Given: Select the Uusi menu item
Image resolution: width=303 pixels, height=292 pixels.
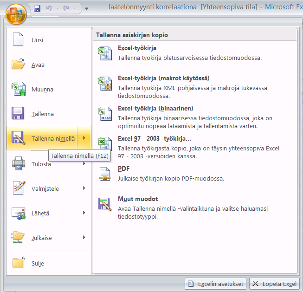Looking at the screenshot, I should point(49,40).
